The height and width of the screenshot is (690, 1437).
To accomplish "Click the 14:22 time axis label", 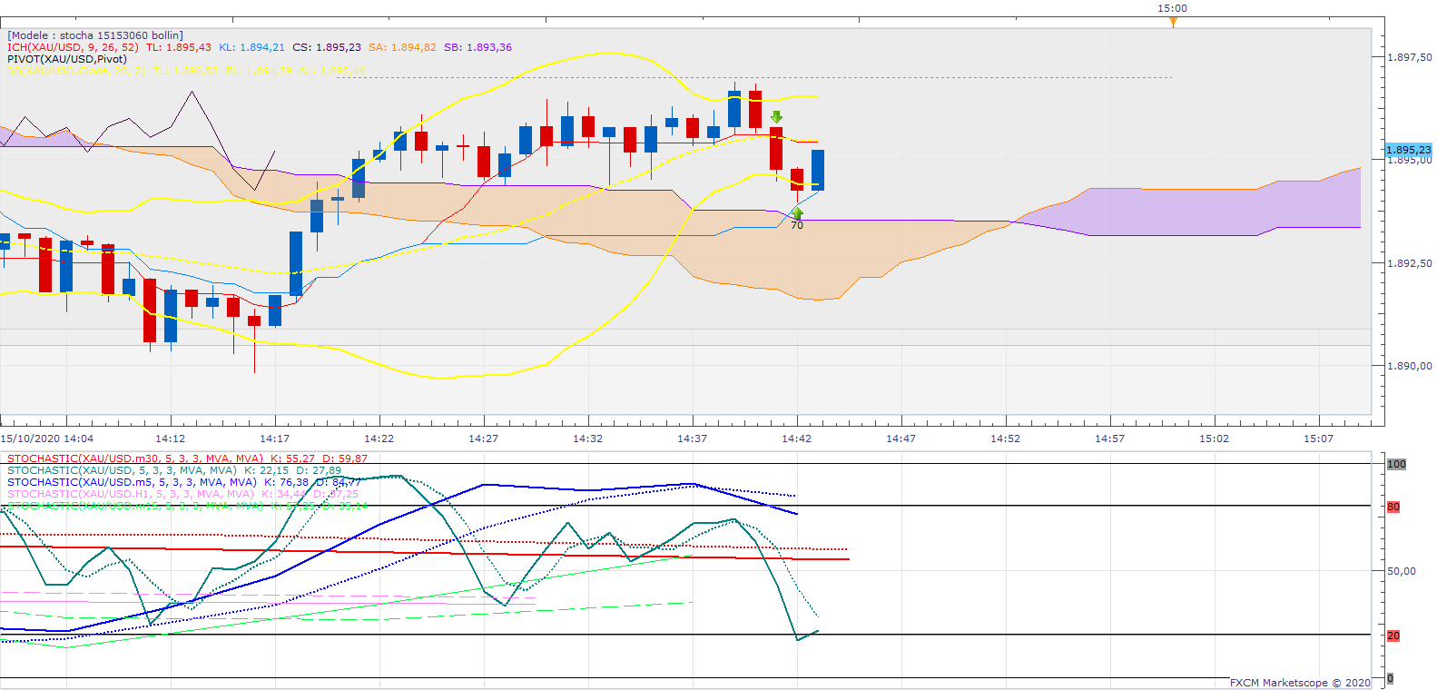I will (379, 439).
